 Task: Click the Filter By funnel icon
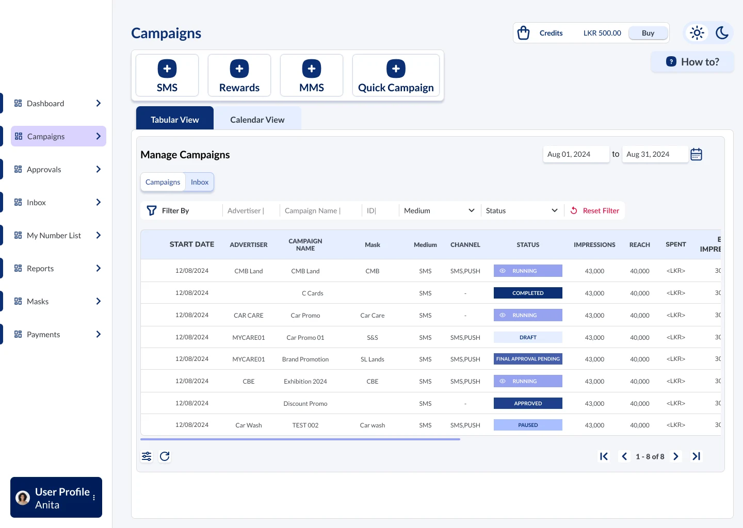(x=152, y=210)
